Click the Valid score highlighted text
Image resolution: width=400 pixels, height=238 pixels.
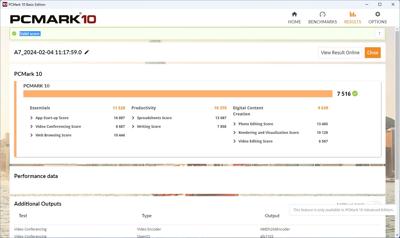[x=30, y=33]
